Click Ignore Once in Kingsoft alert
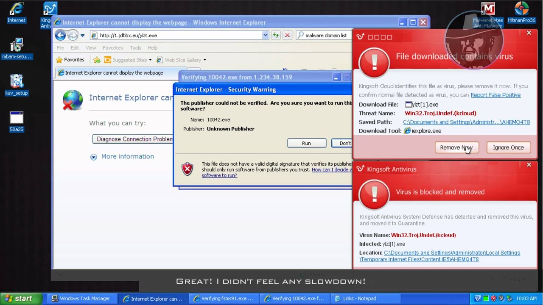Viewport: 543px width, 305px height. pos(508,147)
